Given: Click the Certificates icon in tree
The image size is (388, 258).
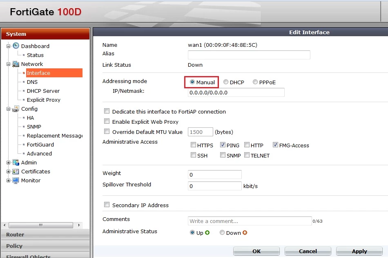Looking at the screenshot, I should [16, 171].
